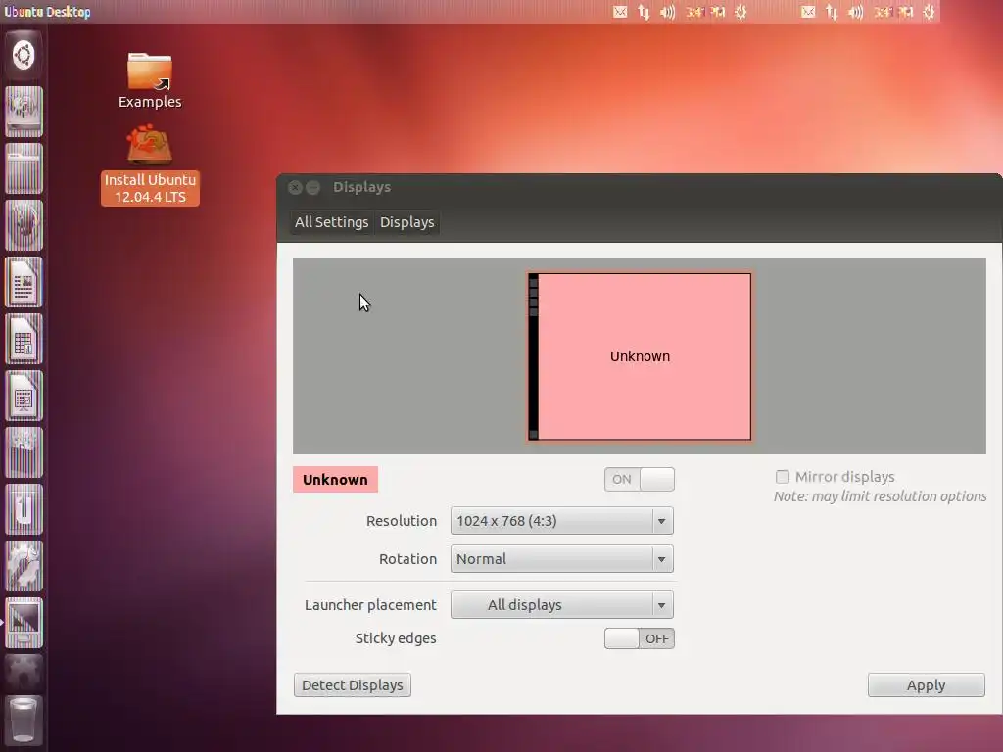Click the 'Rotation' label
1003x752 pixels.
pos(408,559)
